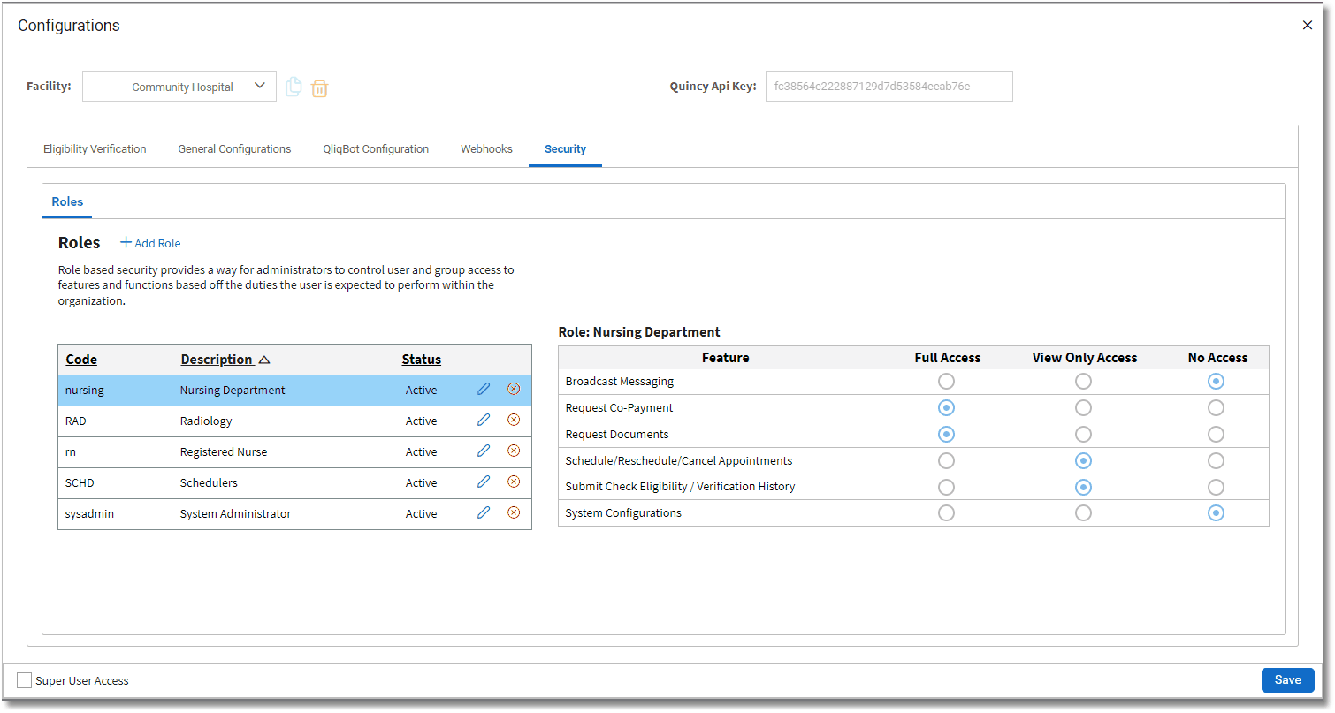
Task: Edit the Radiology role pencil icon
Action: [484, 420]
